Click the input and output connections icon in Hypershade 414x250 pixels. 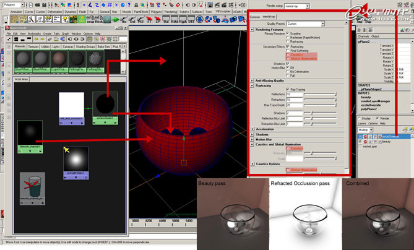click(76, 39)
